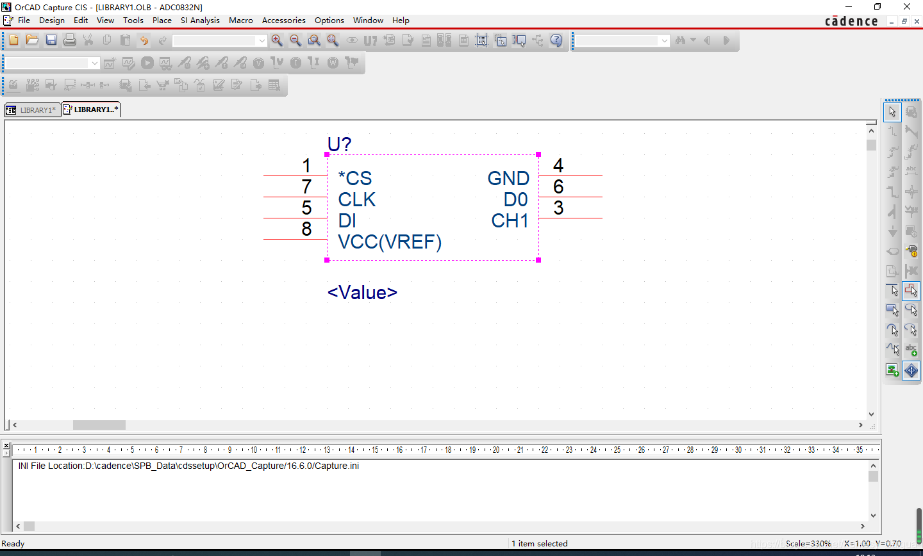923x556 pixels.
Task: Click the Zoom Out magnifier icon
Action: tap(295, 40)
